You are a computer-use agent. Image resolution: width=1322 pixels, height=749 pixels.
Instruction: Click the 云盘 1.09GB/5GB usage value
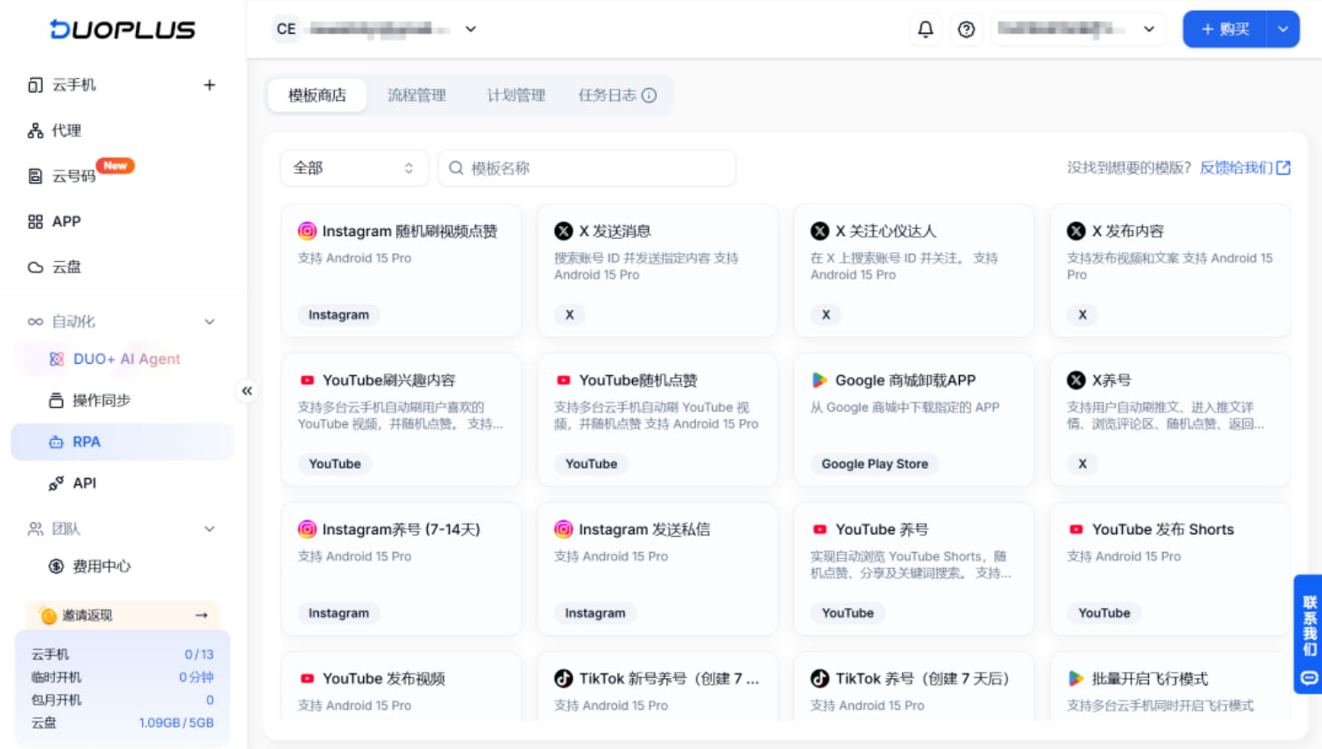[x=176, y=722]
